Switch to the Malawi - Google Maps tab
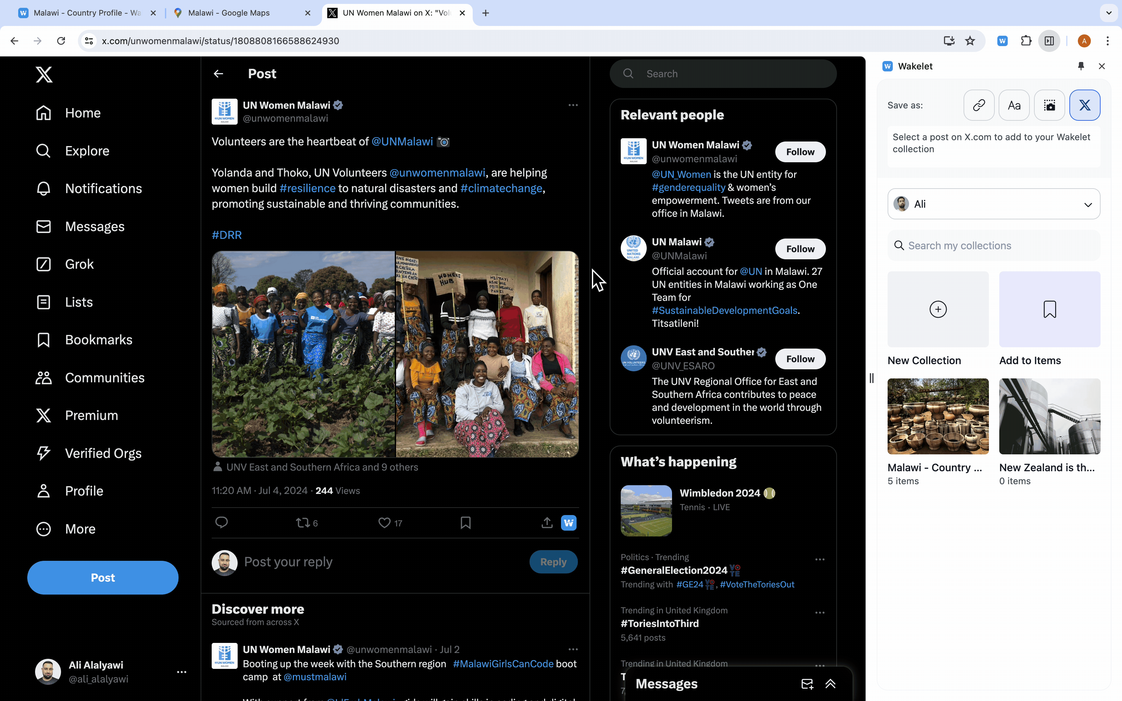The image size is (1122, 701). 241,13
